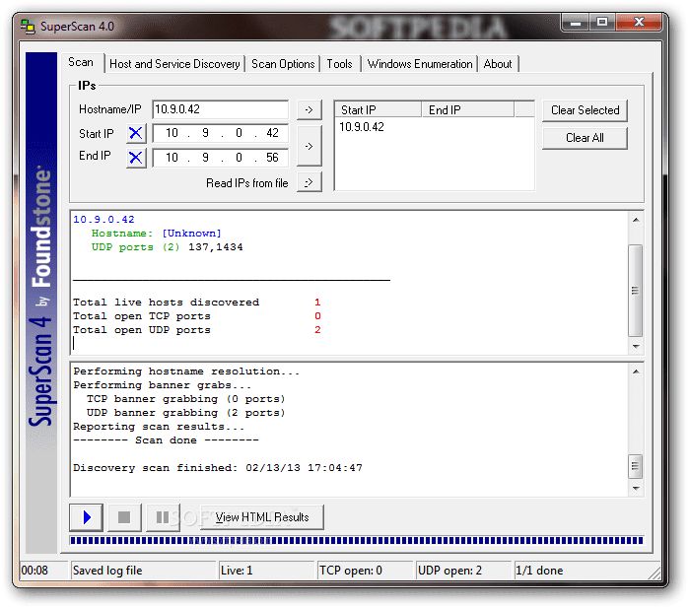Clear the Start IP field with X icon
This screenshot has width=689, height=608.
pyautogui.click(x=136, y=134)
